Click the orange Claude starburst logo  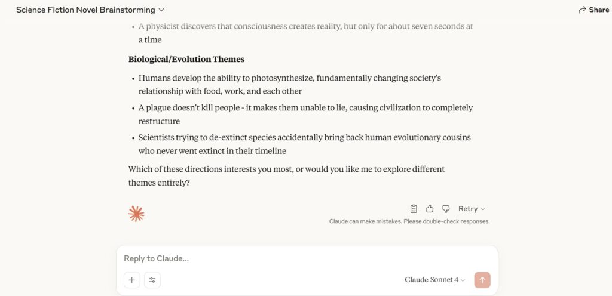point(136,214)
